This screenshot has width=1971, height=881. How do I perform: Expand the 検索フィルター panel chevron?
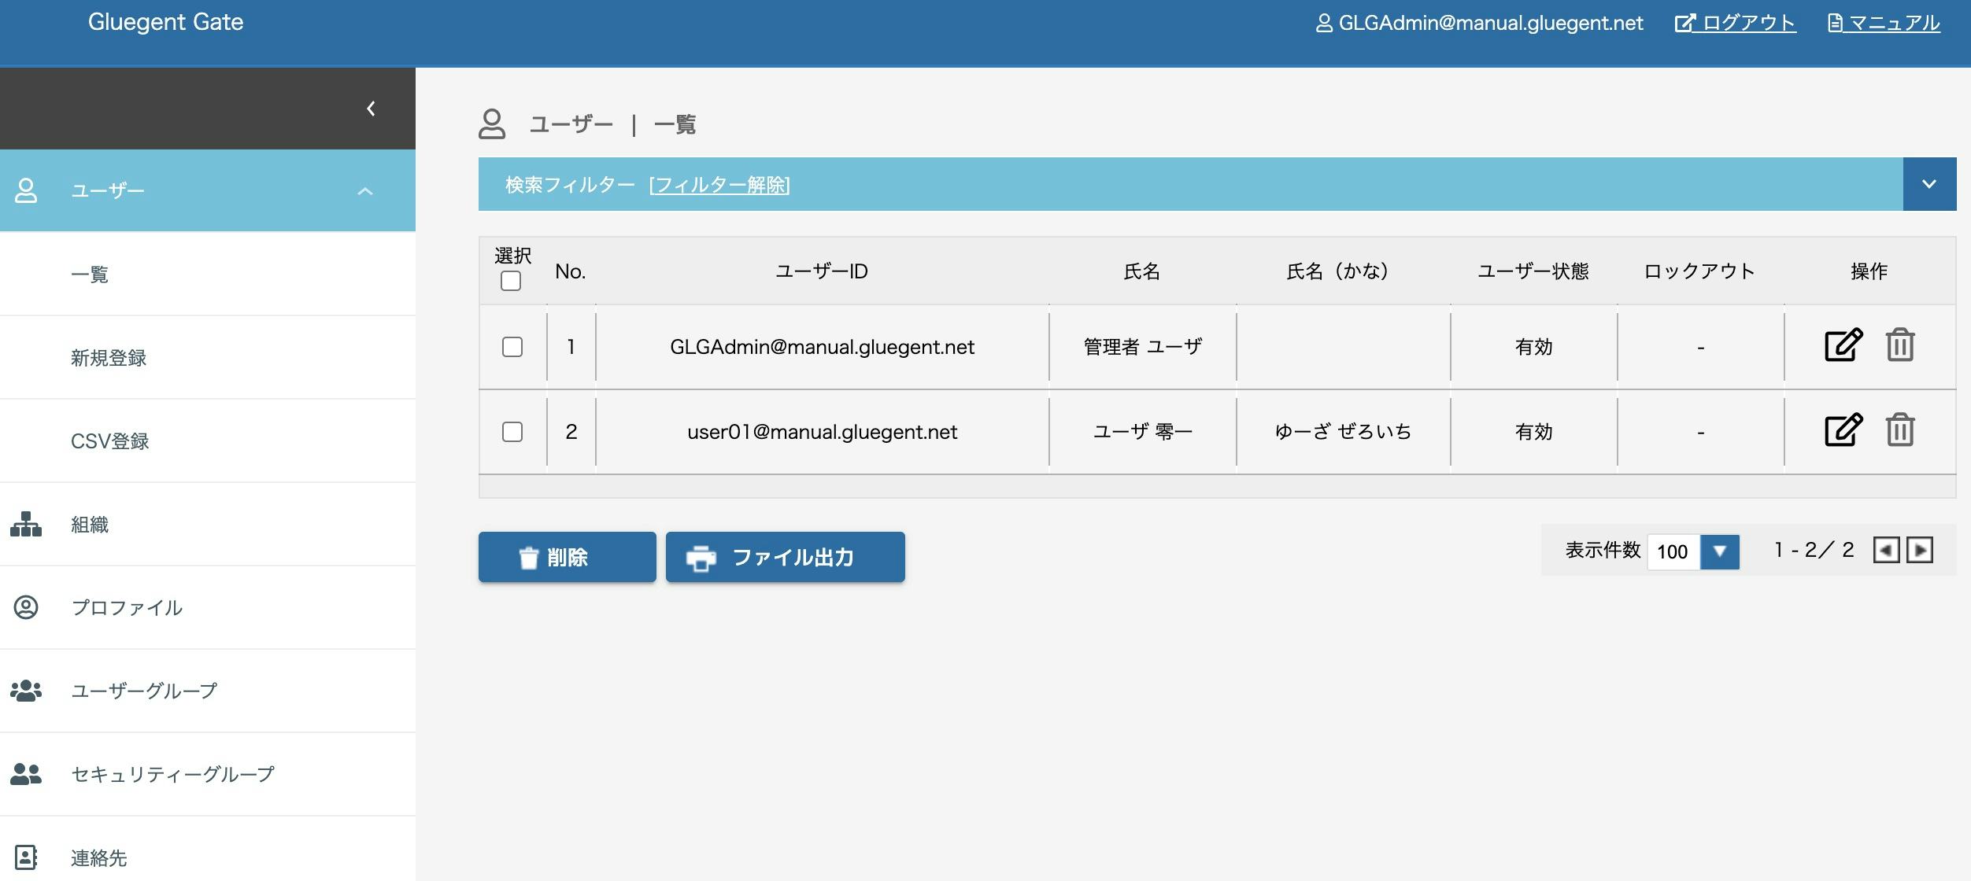point(1928,183)
